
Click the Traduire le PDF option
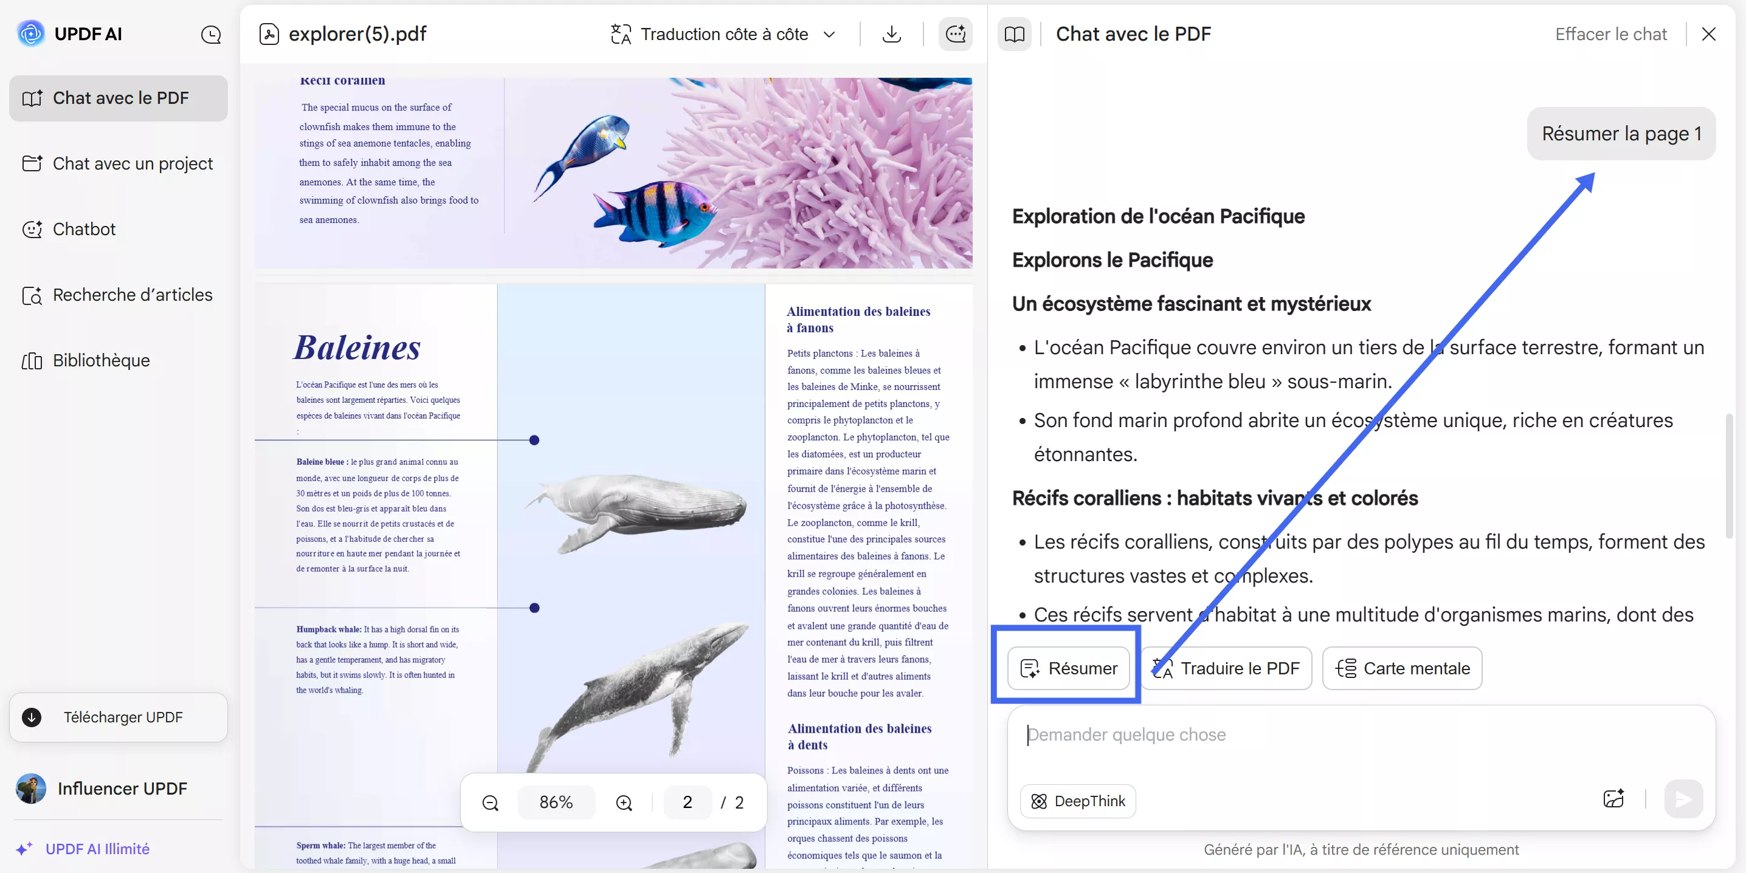(1227, 668)
